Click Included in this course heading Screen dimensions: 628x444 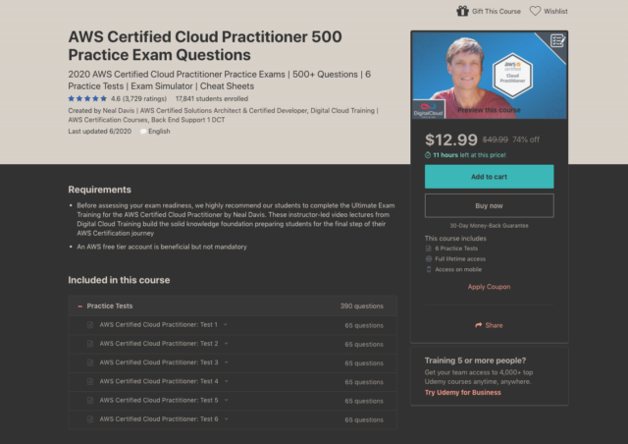point(119,280)
